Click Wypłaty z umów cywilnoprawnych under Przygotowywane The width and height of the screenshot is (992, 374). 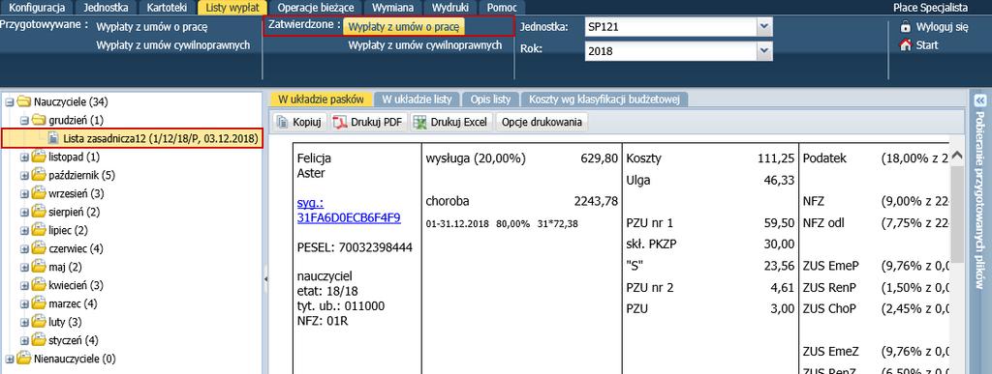(x=172, y=45)
